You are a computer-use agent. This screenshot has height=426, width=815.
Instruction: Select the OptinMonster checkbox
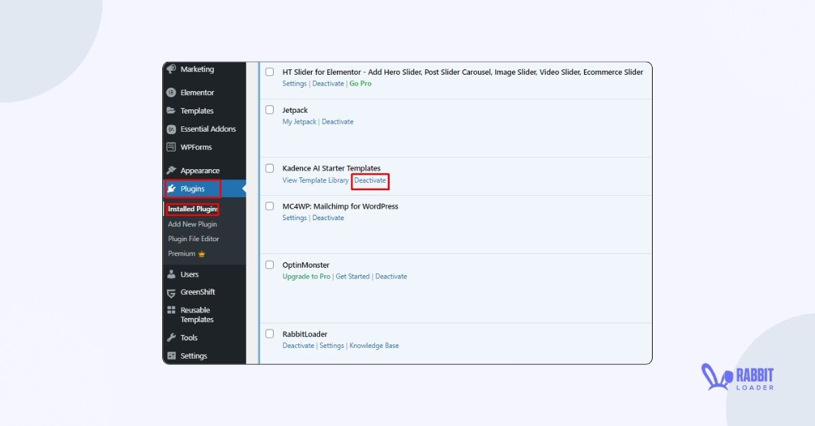[270, 264]
